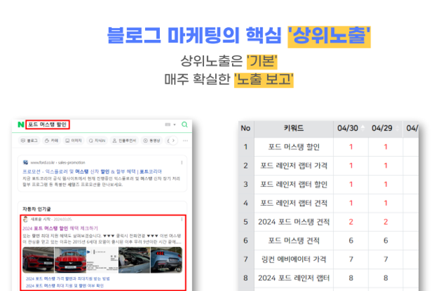Click the search field with 포드 머스탱 할인
Image resolution: width=448 pixels, height=291 pixels.
click(x=47, y=125)
